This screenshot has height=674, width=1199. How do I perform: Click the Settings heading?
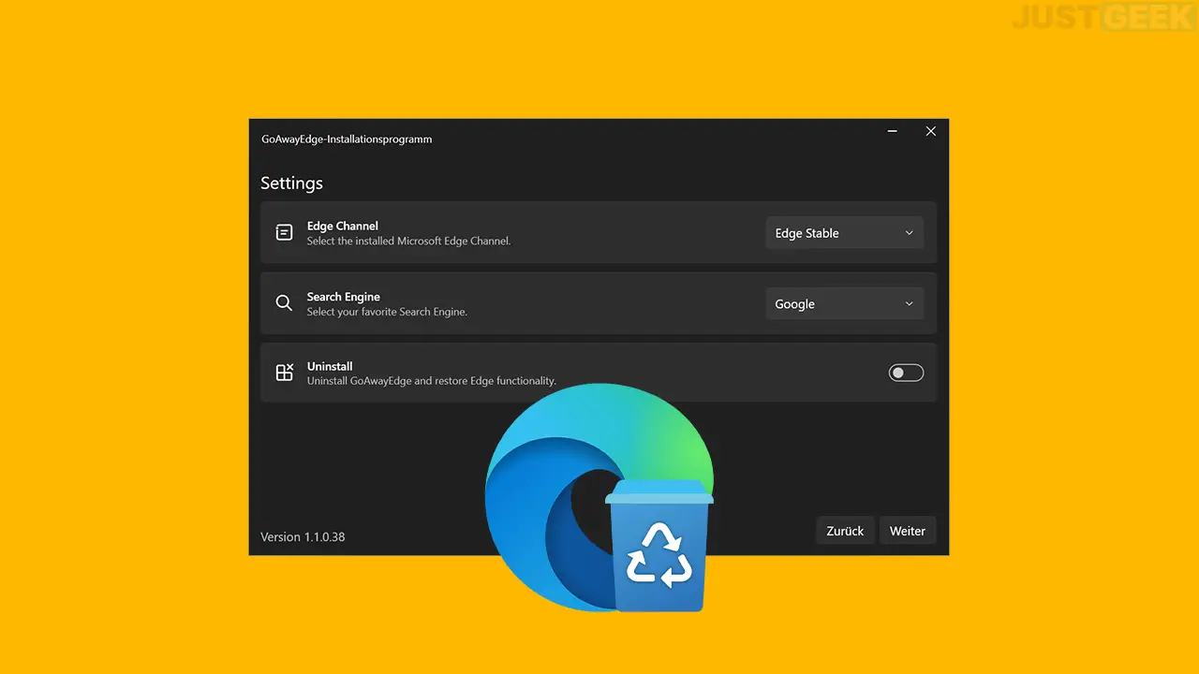[x=291, y=183]
